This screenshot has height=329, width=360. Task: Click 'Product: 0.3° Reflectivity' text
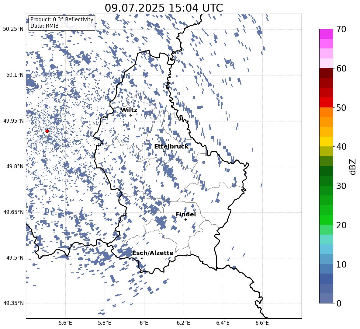pyautogui.click(x=62, y=19)
